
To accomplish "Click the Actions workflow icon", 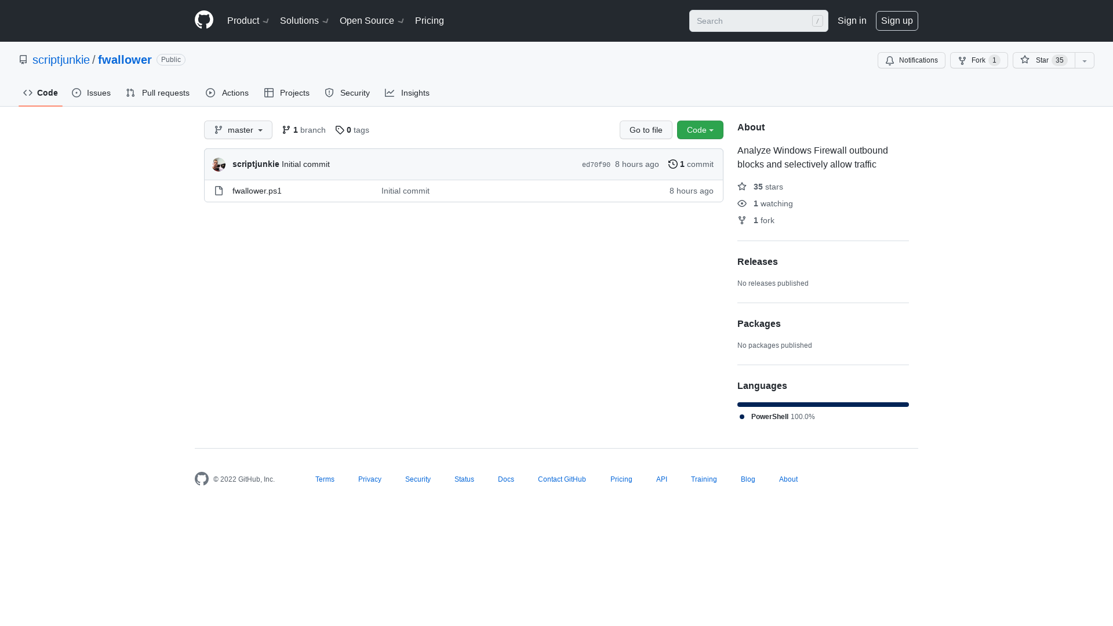I will pos(210,93).
